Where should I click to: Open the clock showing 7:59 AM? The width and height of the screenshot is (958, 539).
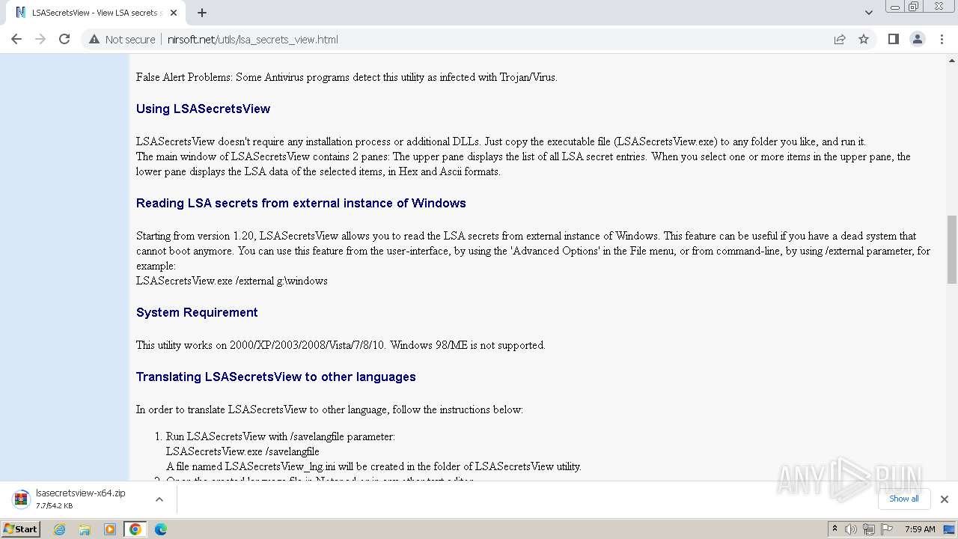click(x=920, y=529)
